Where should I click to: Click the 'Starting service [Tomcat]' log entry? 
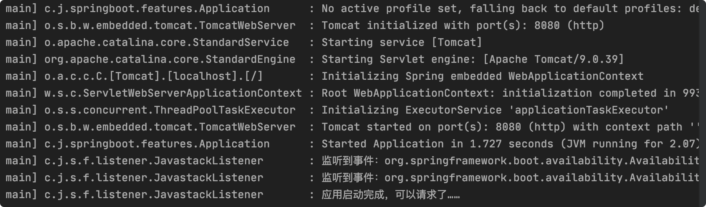pyautogui.click(x=401, y=42)
